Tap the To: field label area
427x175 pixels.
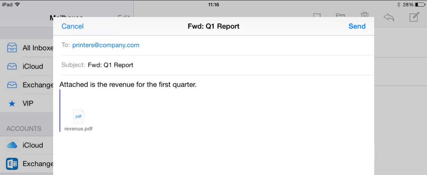[x=66, y=45]
